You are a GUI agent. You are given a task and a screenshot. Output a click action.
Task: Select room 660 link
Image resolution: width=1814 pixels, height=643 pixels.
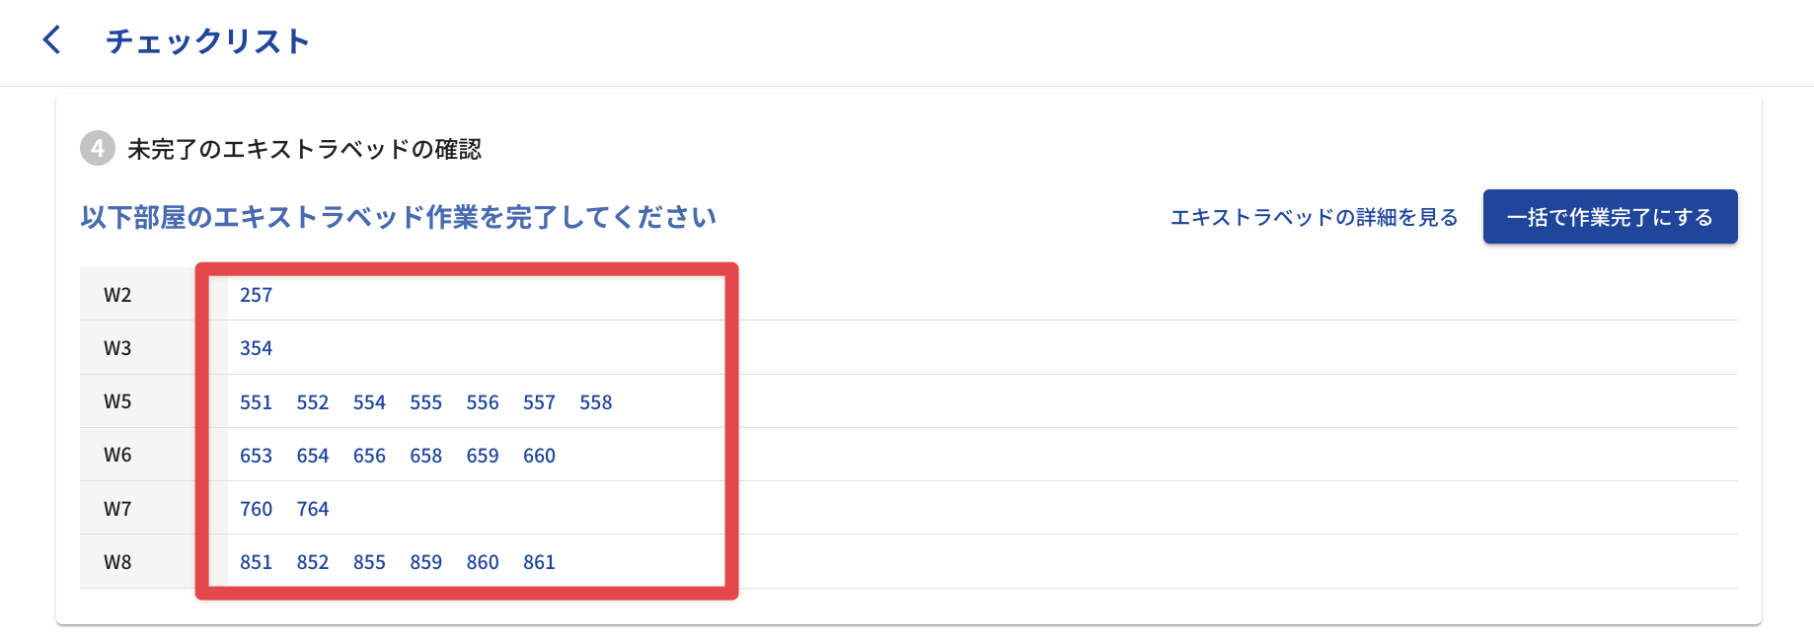pos(539,456)
